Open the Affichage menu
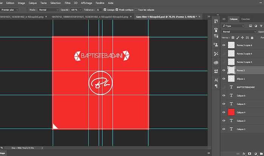 coord(86,3)
